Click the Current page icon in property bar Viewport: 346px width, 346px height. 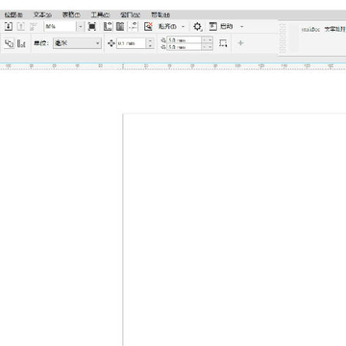(x=21, y=43)
